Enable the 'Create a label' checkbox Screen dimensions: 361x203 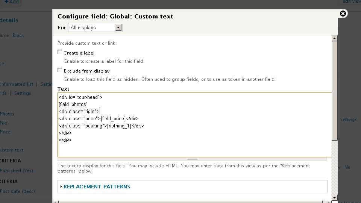coord(60,52)
